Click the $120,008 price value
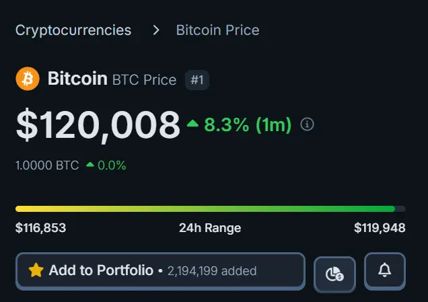This screenshot has width=428, height=302. point(98,124)
